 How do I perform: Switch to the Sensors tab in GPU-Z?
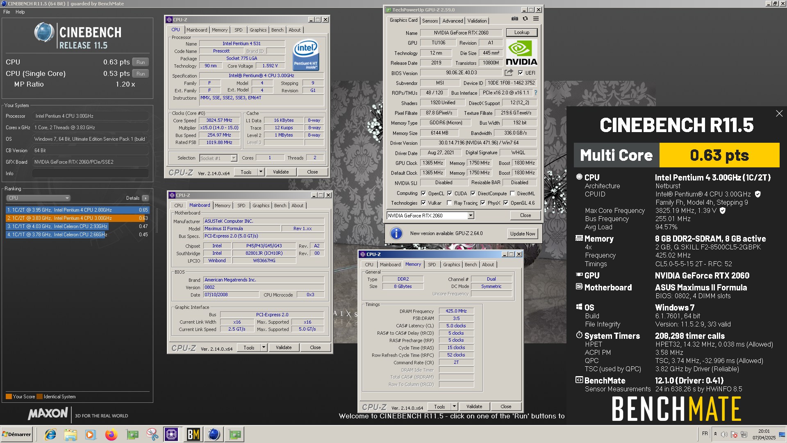[x=430, y=21]
